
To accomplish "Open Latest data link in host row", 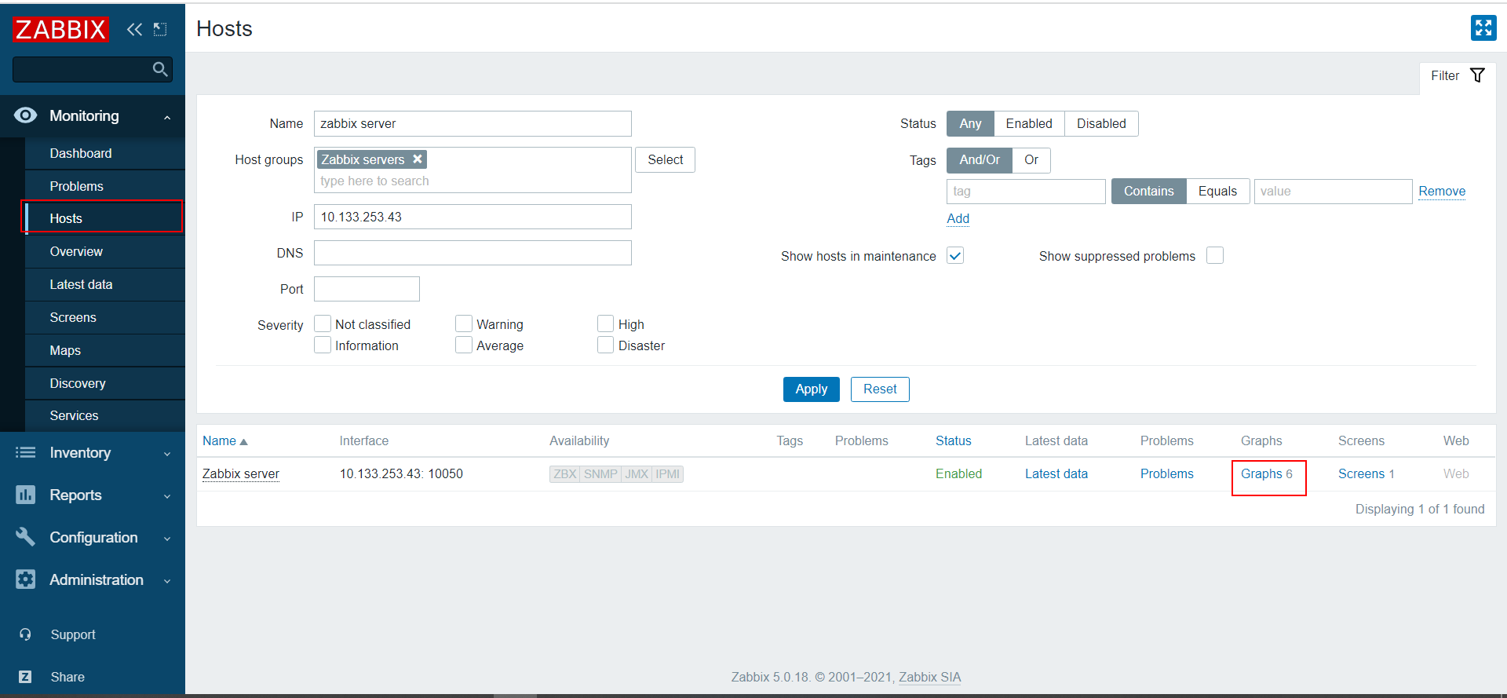I will [1056, 474].
